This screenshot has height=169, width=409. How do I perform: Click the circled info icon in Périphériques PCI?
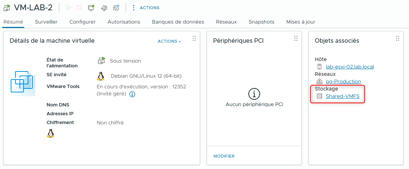coord(254,94)
